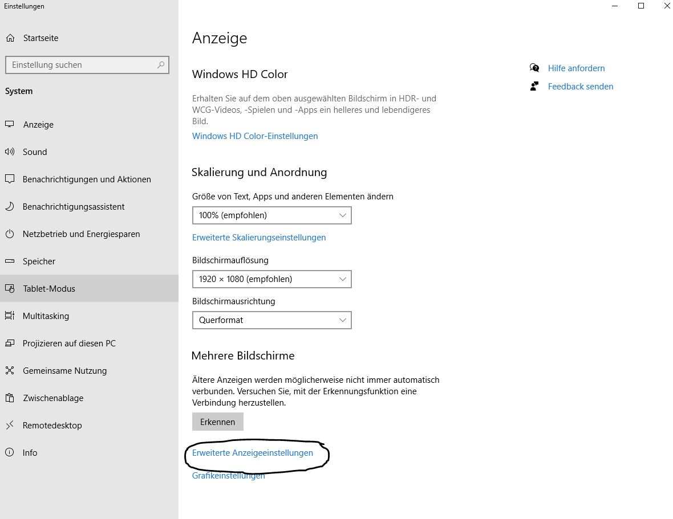Click the Info circle icon
The width and height of the screenshot is (673, 519).
pos(10,452)
